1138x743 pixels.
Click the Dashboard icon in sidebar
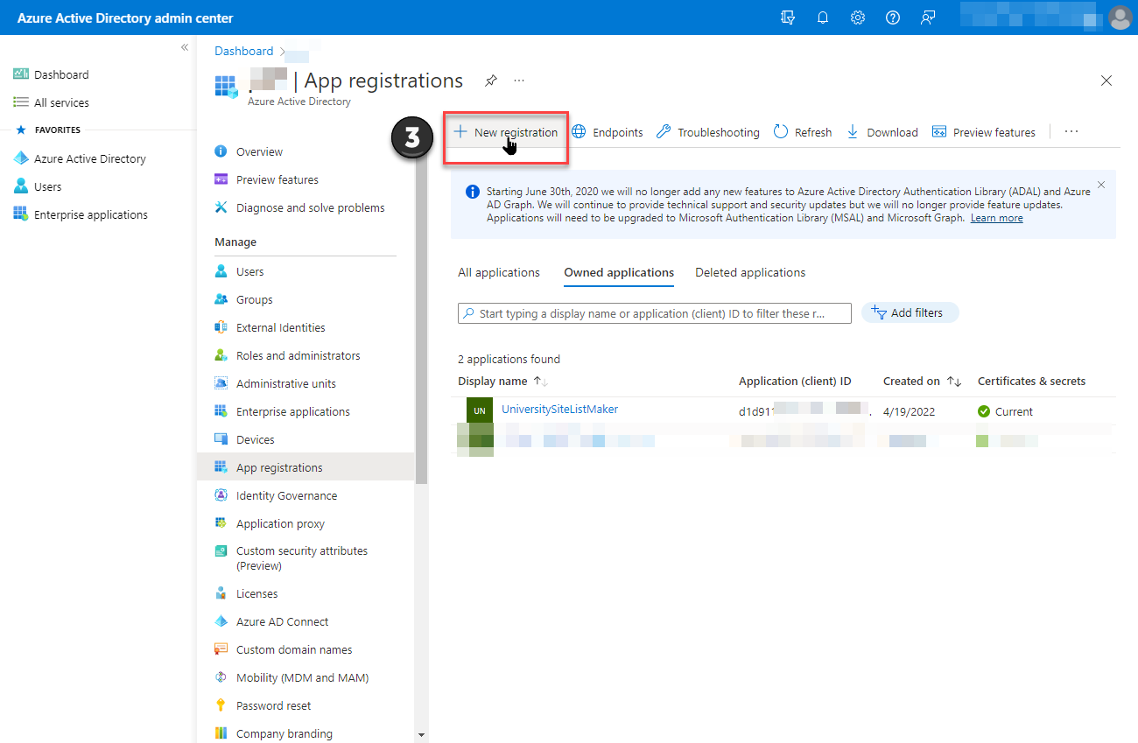point(21,74)
